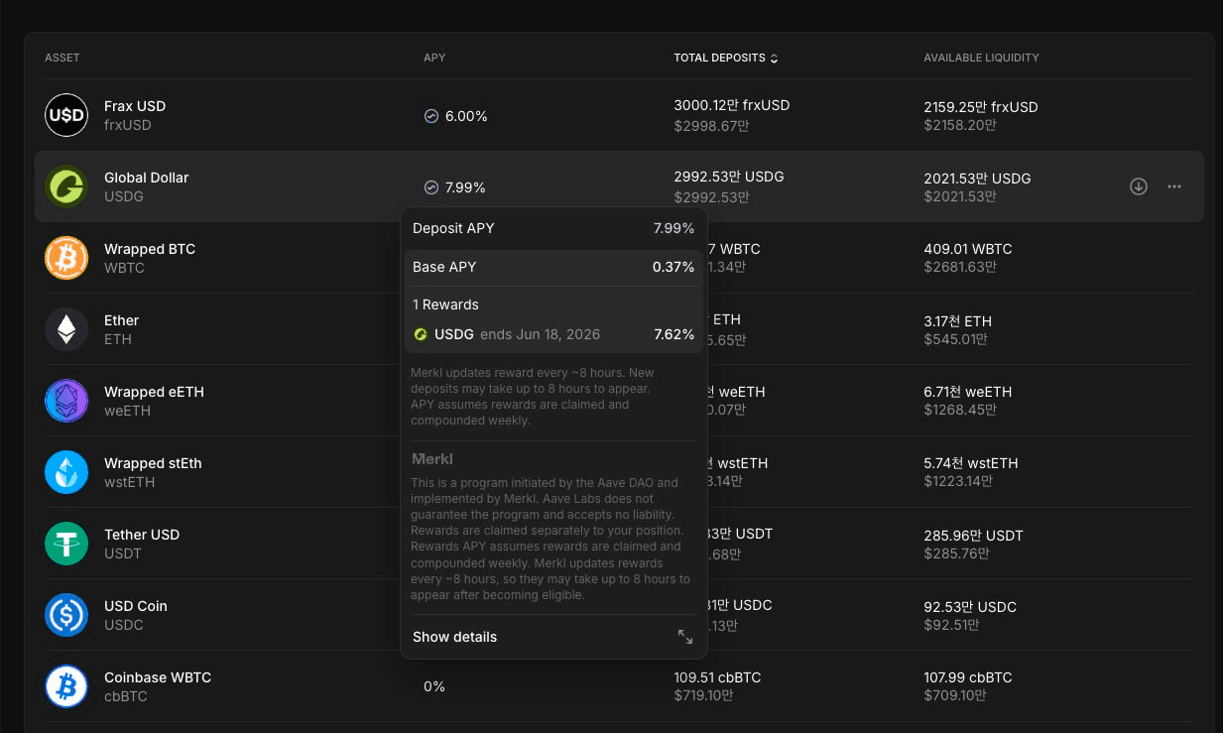The width and height of the screenshot is (1223, 733).
Task: Click the $545.01만 liquidity dollar amount
Action: 955,339
